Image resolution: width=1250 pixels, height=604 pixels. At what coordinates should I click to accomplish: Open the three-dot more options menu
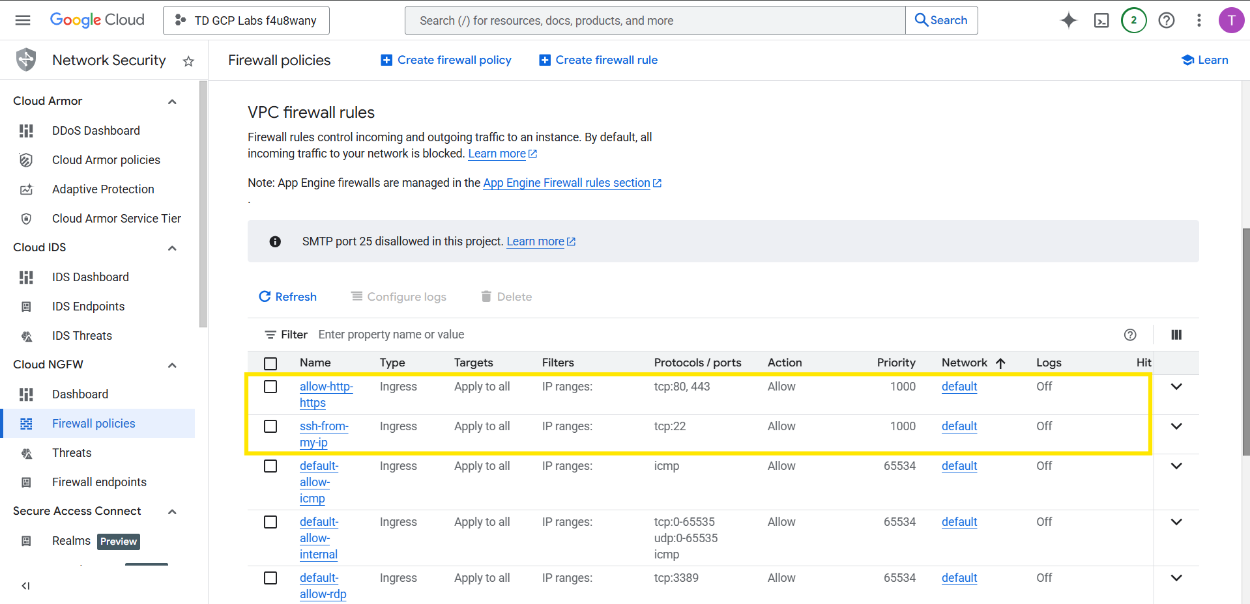1199,20
